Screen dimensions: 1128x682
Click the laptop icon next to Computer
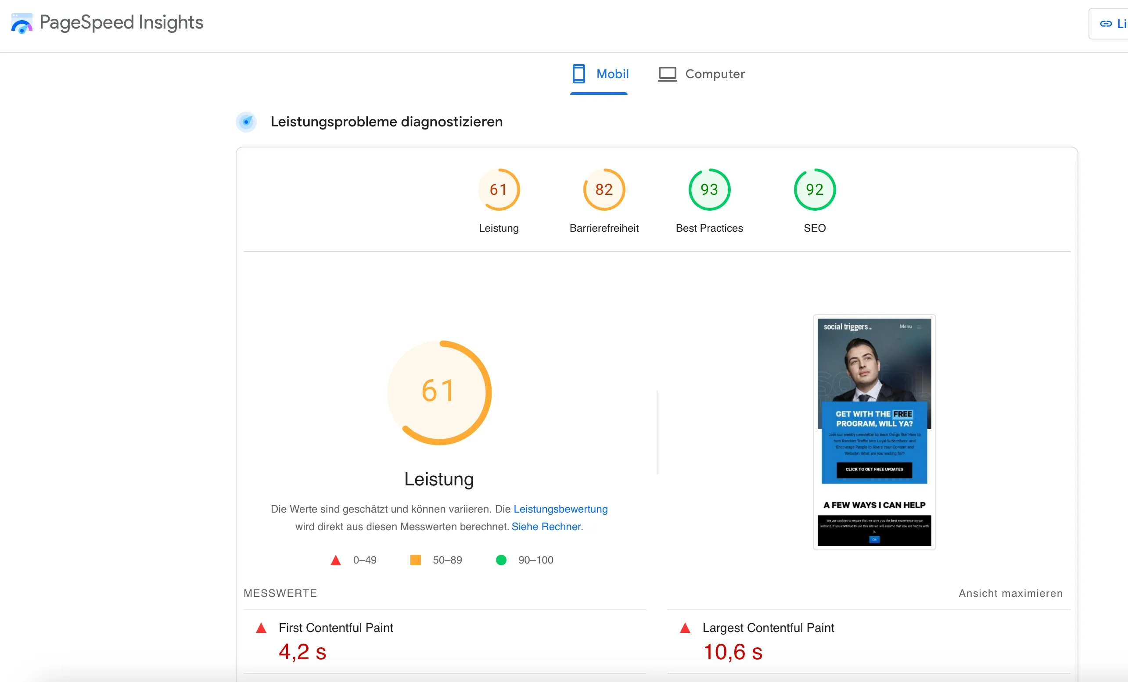(x=668, y=74)
